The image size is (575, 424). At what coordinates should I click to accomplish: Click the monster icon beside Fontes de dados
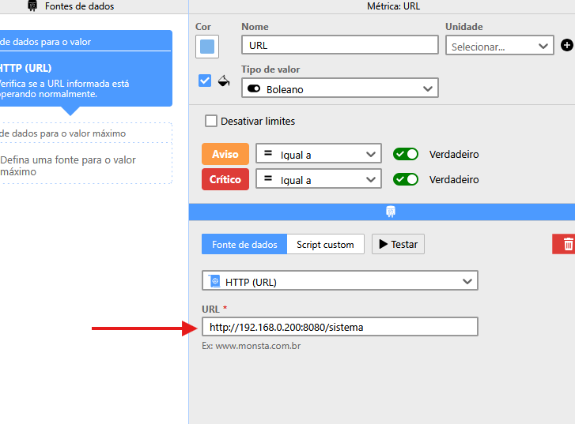coord(32,6)
